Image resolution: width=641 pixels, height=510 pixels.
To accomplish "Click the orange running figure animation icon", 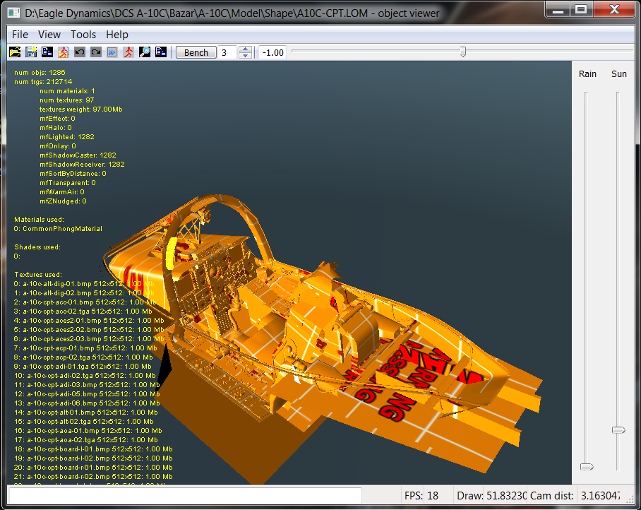I will point(64,52).
